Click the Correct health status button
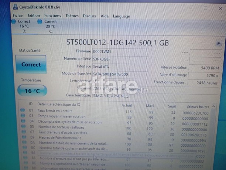Image resolution: width=226 pixels, height=170 pixels. pos(31,65)
